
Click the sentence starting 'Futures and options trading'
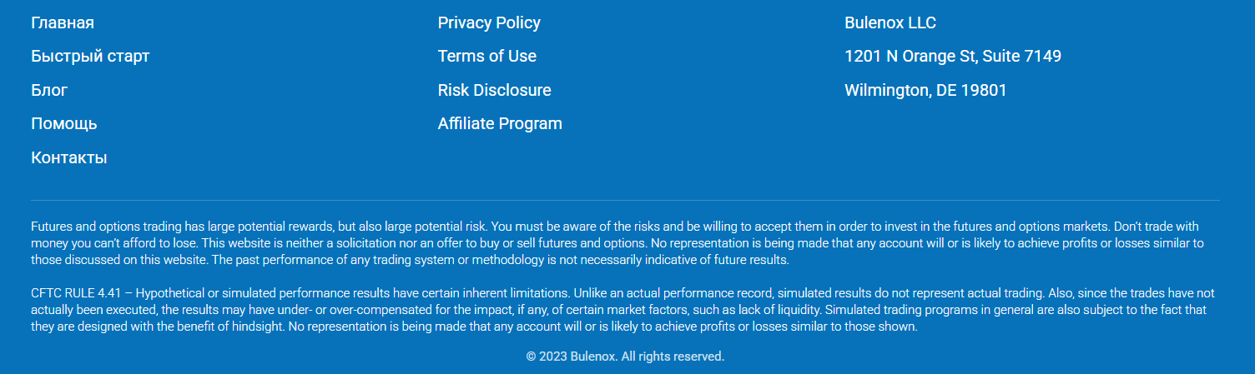[x=250, y=227]
